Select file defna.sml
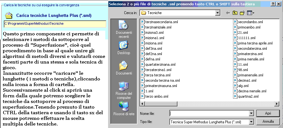 [150, 59]
